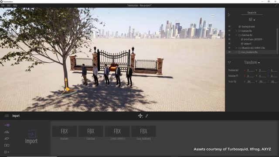Click the Search field in scene graph
279x157 pixels.
(x=252, y=13)
